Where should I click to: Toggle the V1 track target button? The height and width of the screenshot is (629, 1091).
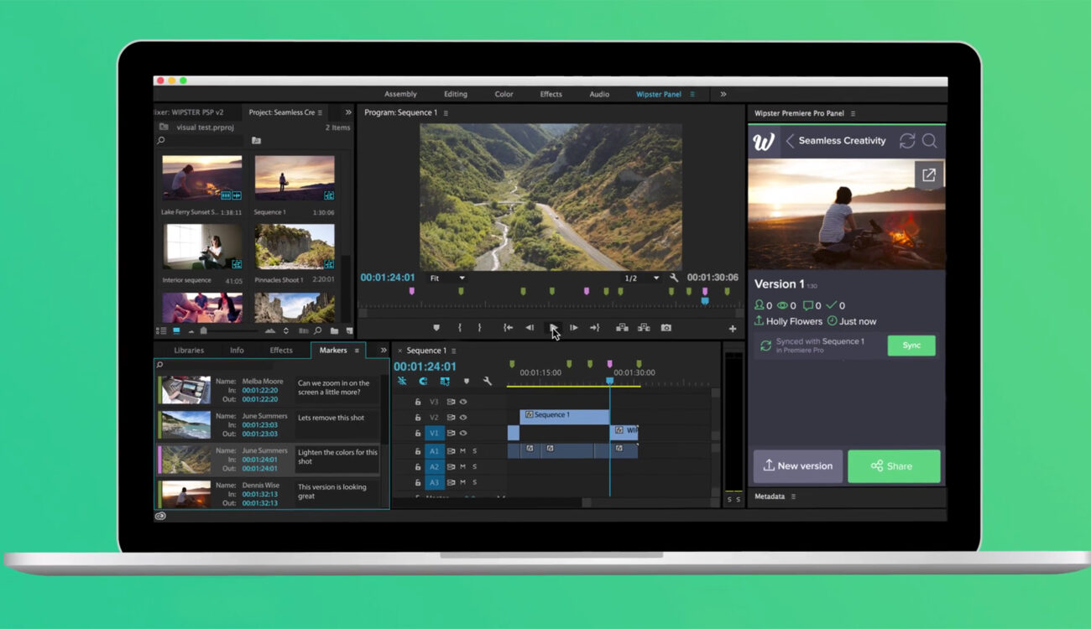point(434,433)
